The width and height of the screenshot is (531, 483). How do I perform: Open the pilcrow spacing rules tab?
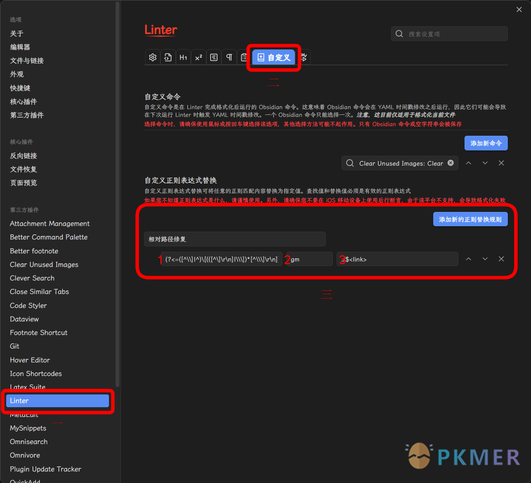tap(229, 57)
